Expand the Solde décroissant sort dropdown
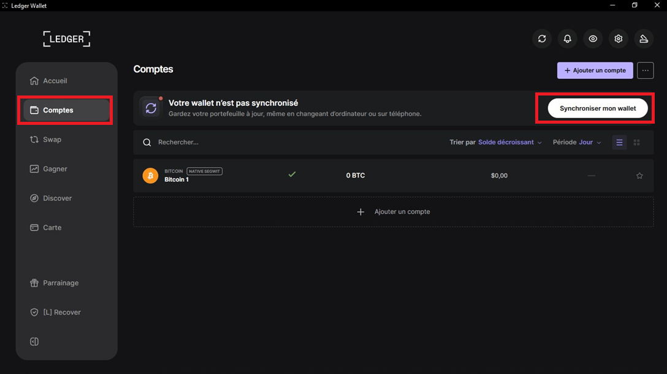 click(509, 143)
